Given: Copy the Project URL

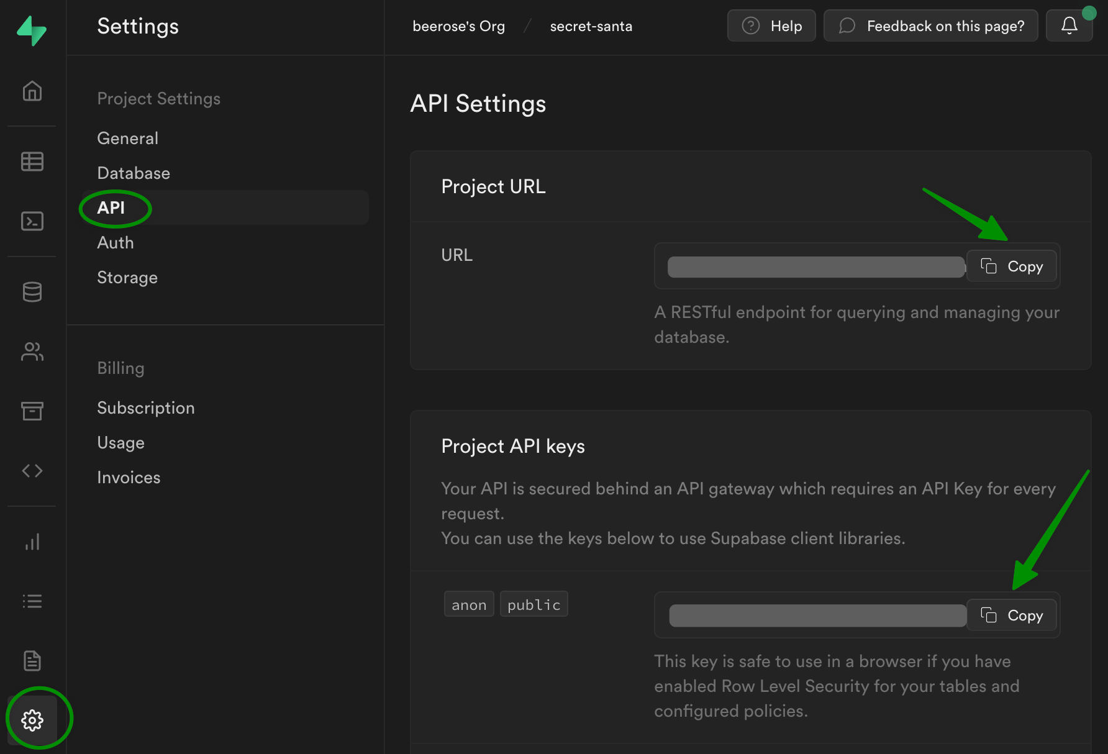Looking at the screenshot, I should 1012,266.
